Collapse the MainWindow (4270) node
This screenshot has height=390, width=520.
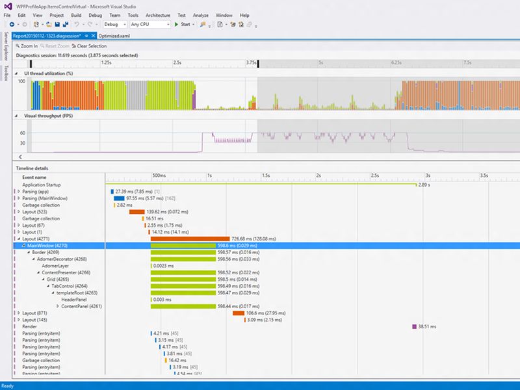(x=23, y=246)
